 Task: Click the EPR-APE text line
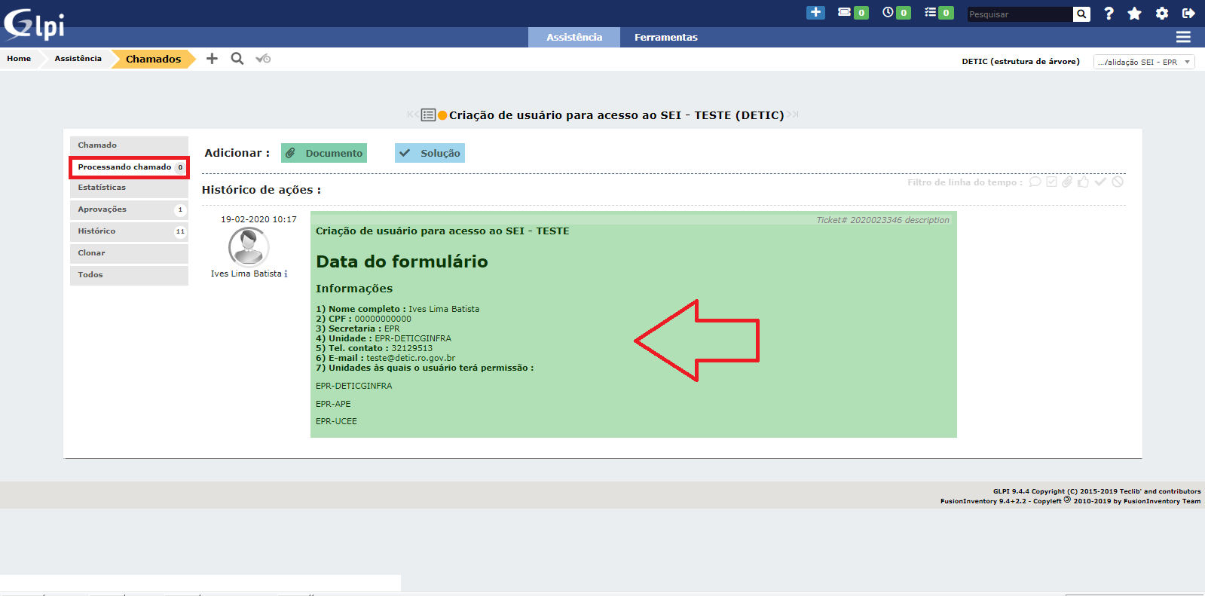[x=333, y=404]
